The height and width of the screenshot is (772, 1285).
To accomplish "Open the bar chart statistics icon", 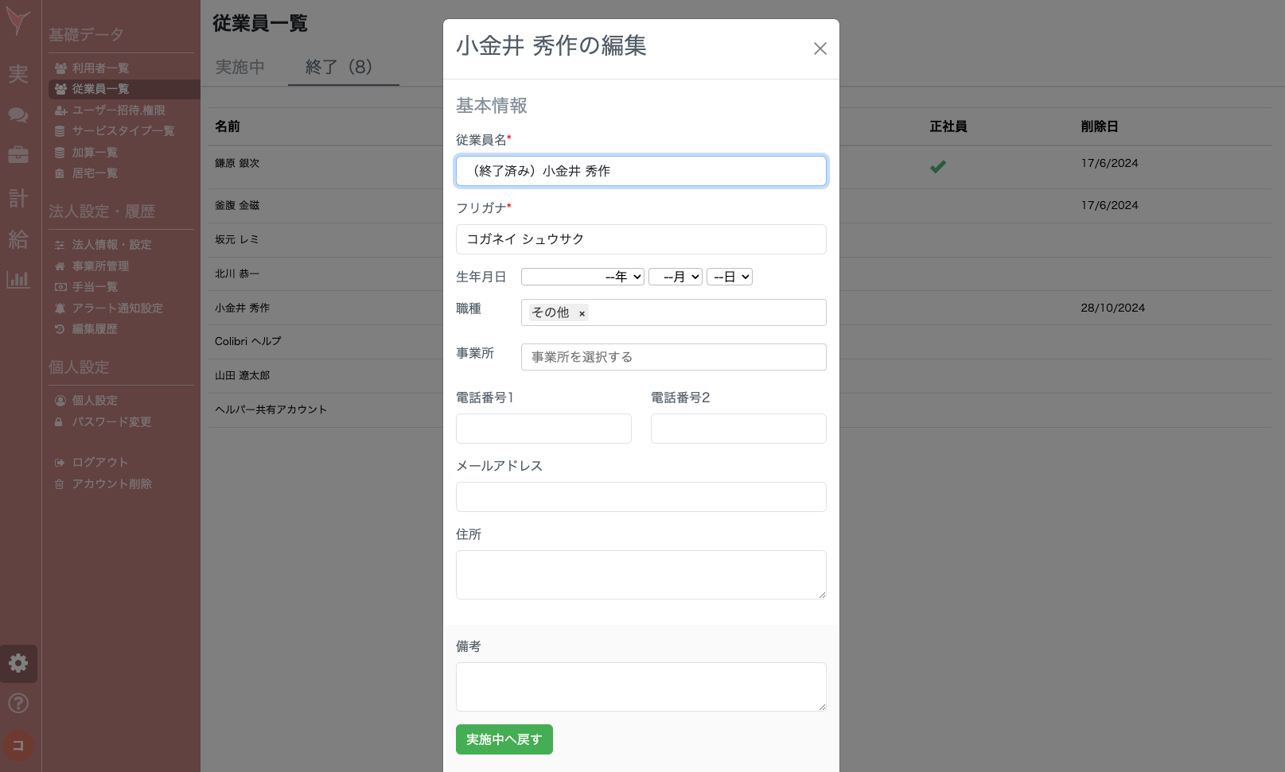I will click(x=18, y=280).
